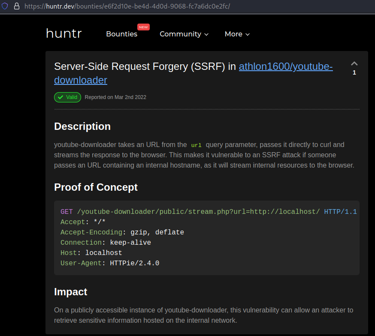Click the inline url code snippet
This screenshot has height=336, width=375.
click(x=196, y=145)
